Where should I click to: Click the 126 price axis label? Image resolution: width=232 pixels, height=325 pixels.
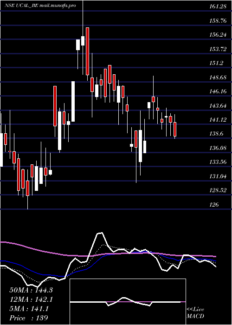[214, 205]
